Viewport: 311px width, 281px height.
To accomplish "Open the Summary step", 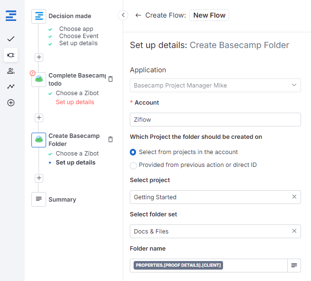I will pyautogui.click(x=62, y=200).
